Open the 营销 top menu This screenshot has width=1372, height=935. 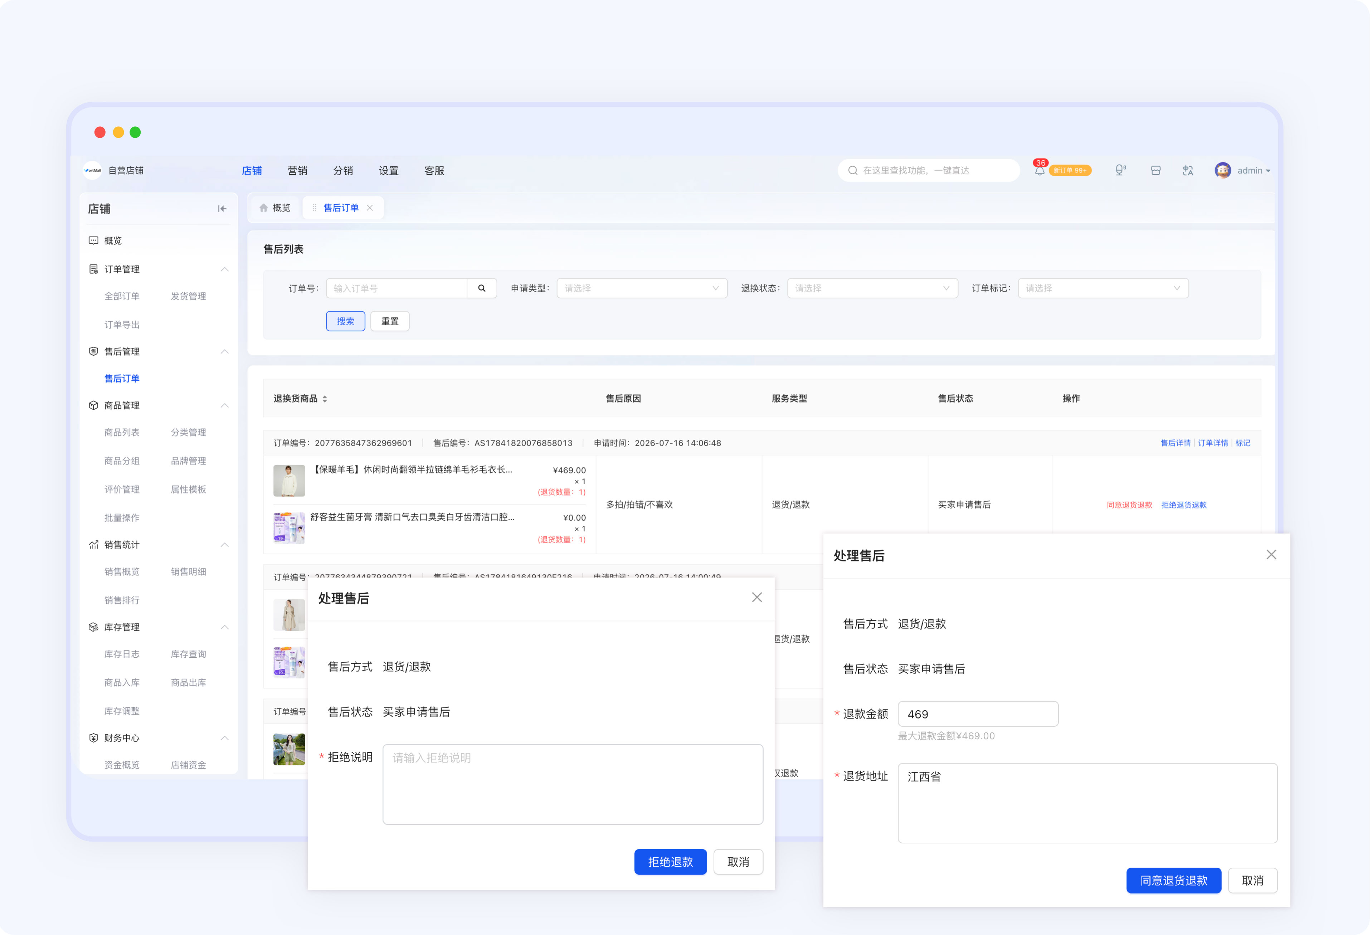coord(297,171)
